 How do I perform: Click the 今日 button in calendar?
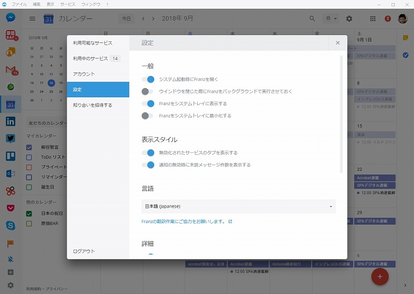pyautogui.click(x=126, y=19)
